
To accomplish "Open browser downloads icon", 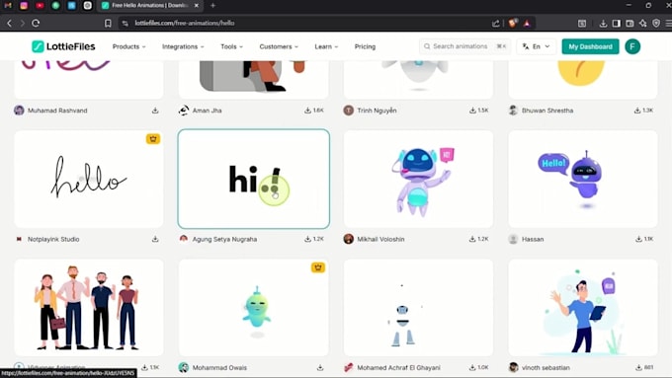I will [x=603, y=23].
